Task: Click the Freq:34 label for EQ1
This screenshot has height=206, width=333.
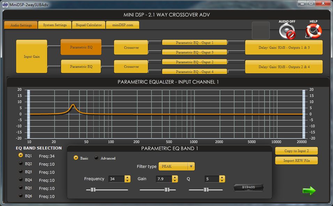Action: pos(47,156)
